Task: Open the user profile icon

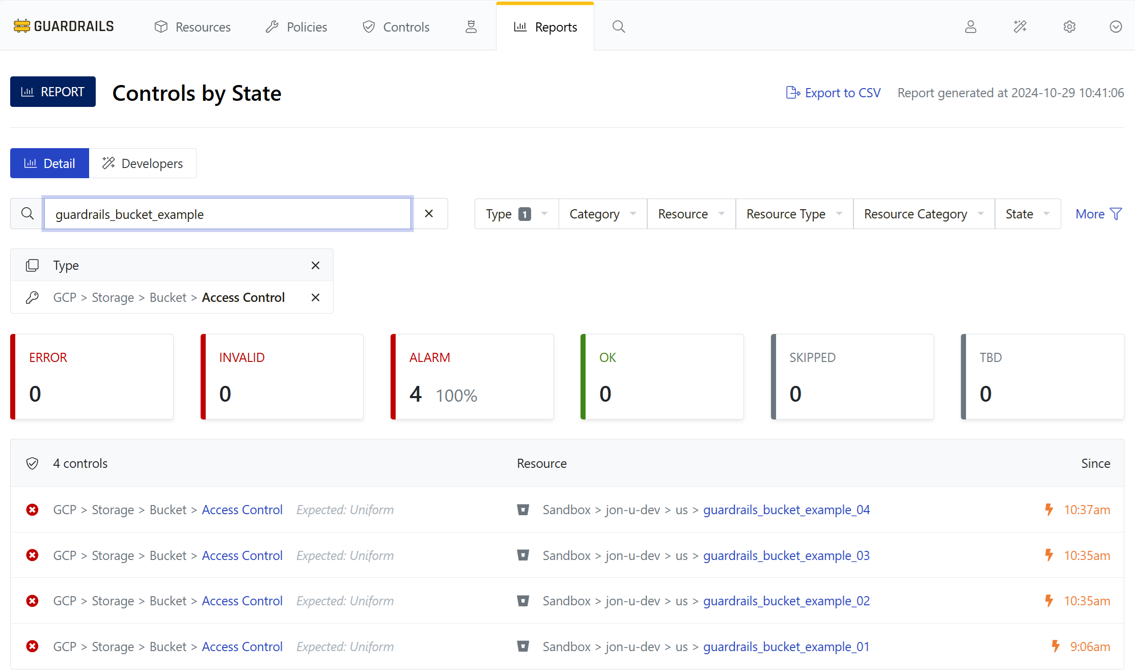Action: pos(971,26)
